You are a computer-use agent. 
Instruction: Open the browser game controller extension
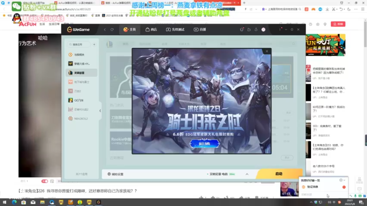pos(313,9)
